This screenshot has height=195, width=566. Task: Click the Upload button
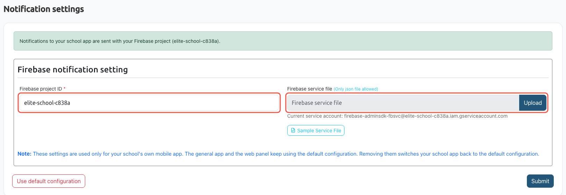point(532,103)
